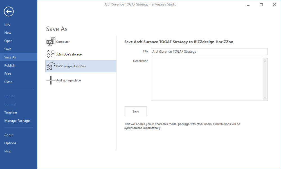This screenshot has height=169, width=281.
Task: Maximize the Enterprise Studio window
Action: click(261, 5)
